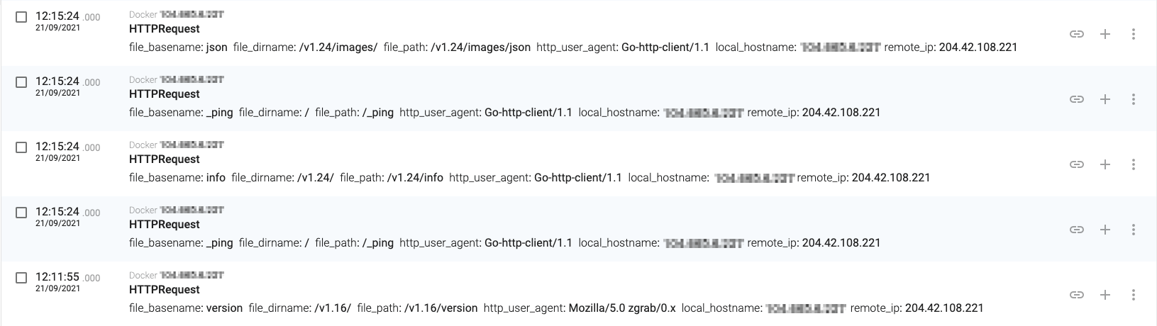This screenshot has height=326, width=1157.
Task: Select the checkbox for the images/json event
Action: click(x=21, y=17)
